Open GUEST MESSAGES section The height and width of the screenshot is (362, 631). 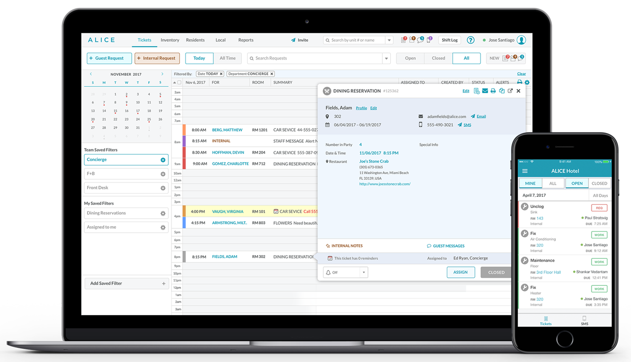(x=445, y=246)
